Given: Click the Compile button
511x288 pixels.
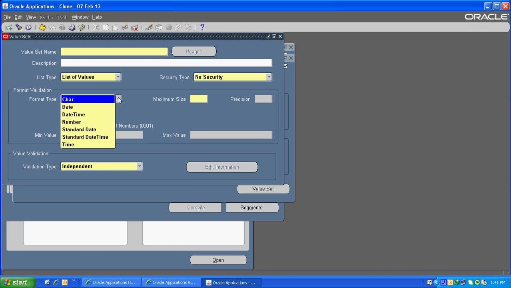Looking at the screenshot, I should click(195, 208).
